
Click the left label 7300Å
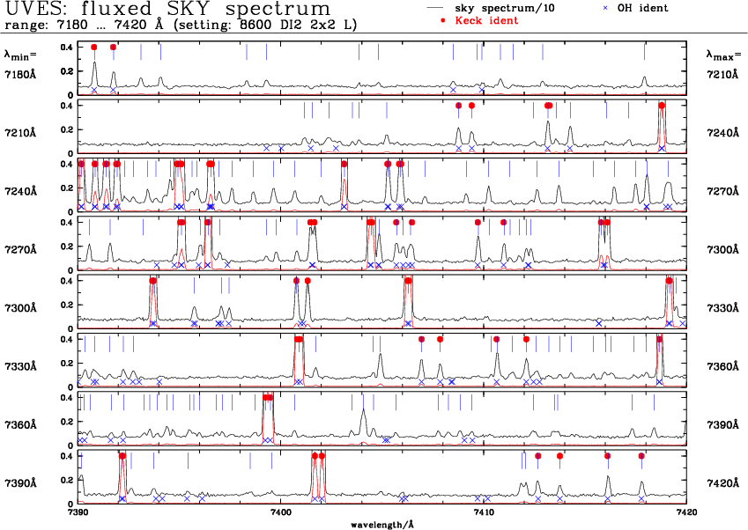click(x=20, y=308)
